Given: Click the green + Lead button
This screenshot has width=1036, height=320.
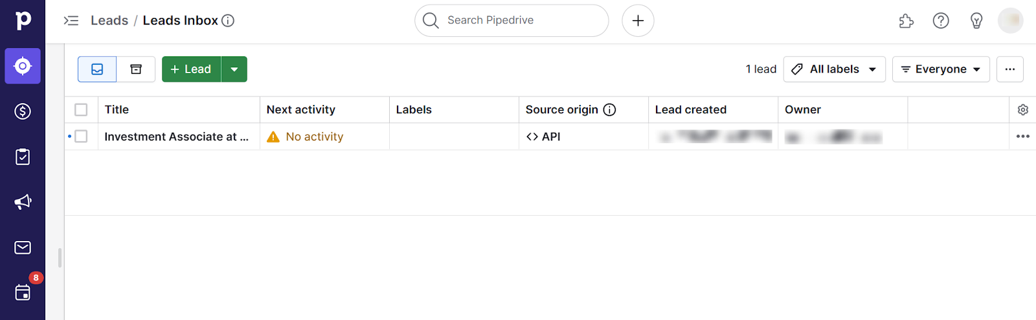Looking at the screenshot, I should 191,69.
